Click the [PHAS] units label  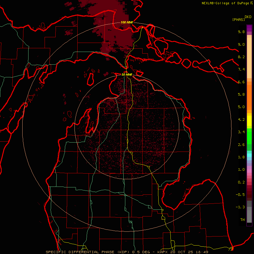pyautogui.click(x=238, y=19)
